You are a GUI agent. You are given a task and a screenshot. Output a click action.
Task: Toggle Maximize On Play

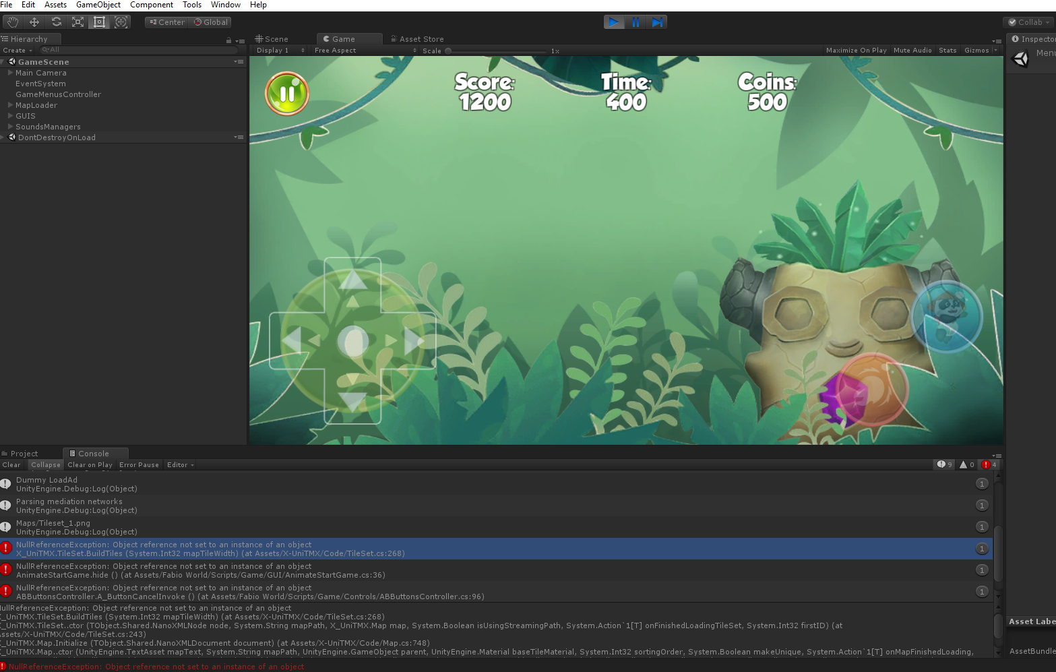point(856,51)
